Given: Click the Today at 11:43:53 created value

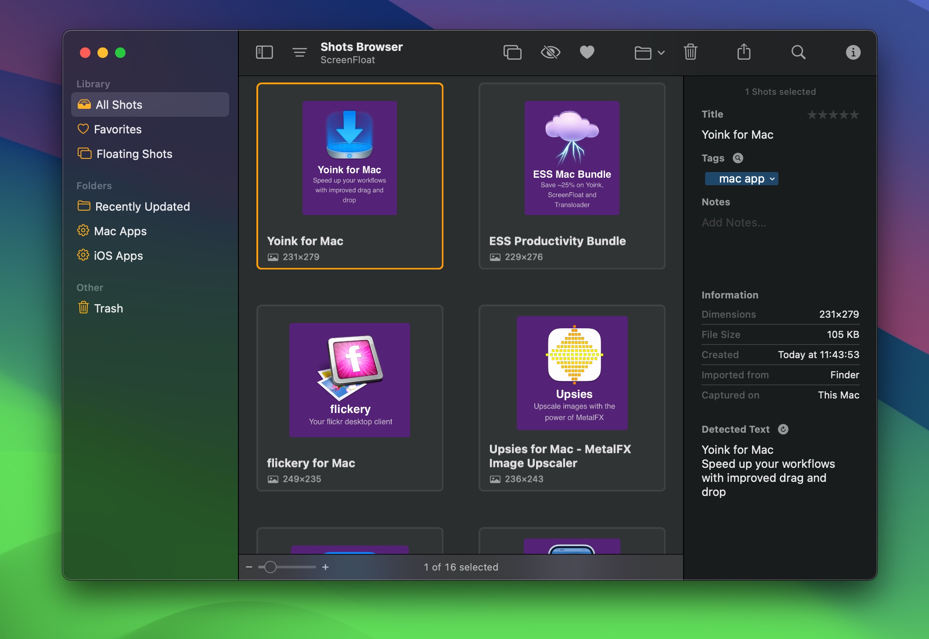Looking at the screenshot, I should tap(819, 355).
